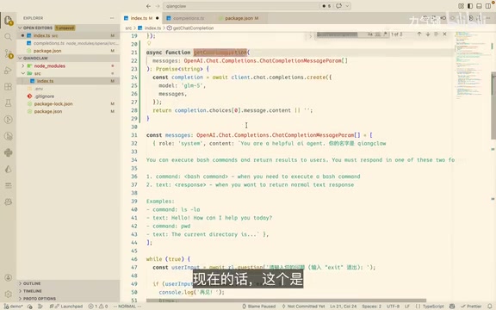Click the demo* git branch in status bar
496x310 pixels.
(x=13, y=307)
